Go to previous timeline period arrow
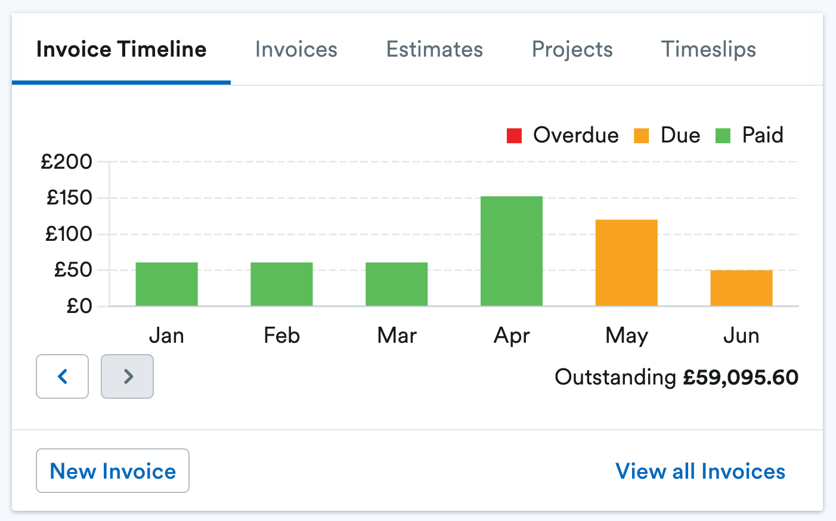 [62, 376]
